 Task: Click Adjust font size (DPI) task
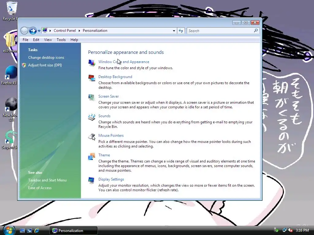pyautogui.click(x=45, y=65)
